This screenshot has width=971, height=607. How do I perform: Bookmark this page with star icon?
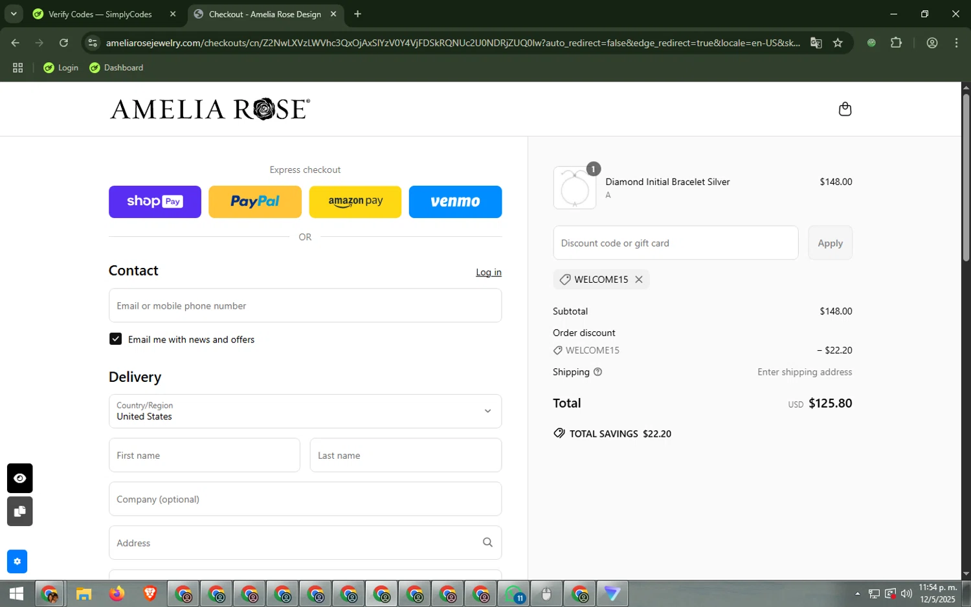point(838,43)
